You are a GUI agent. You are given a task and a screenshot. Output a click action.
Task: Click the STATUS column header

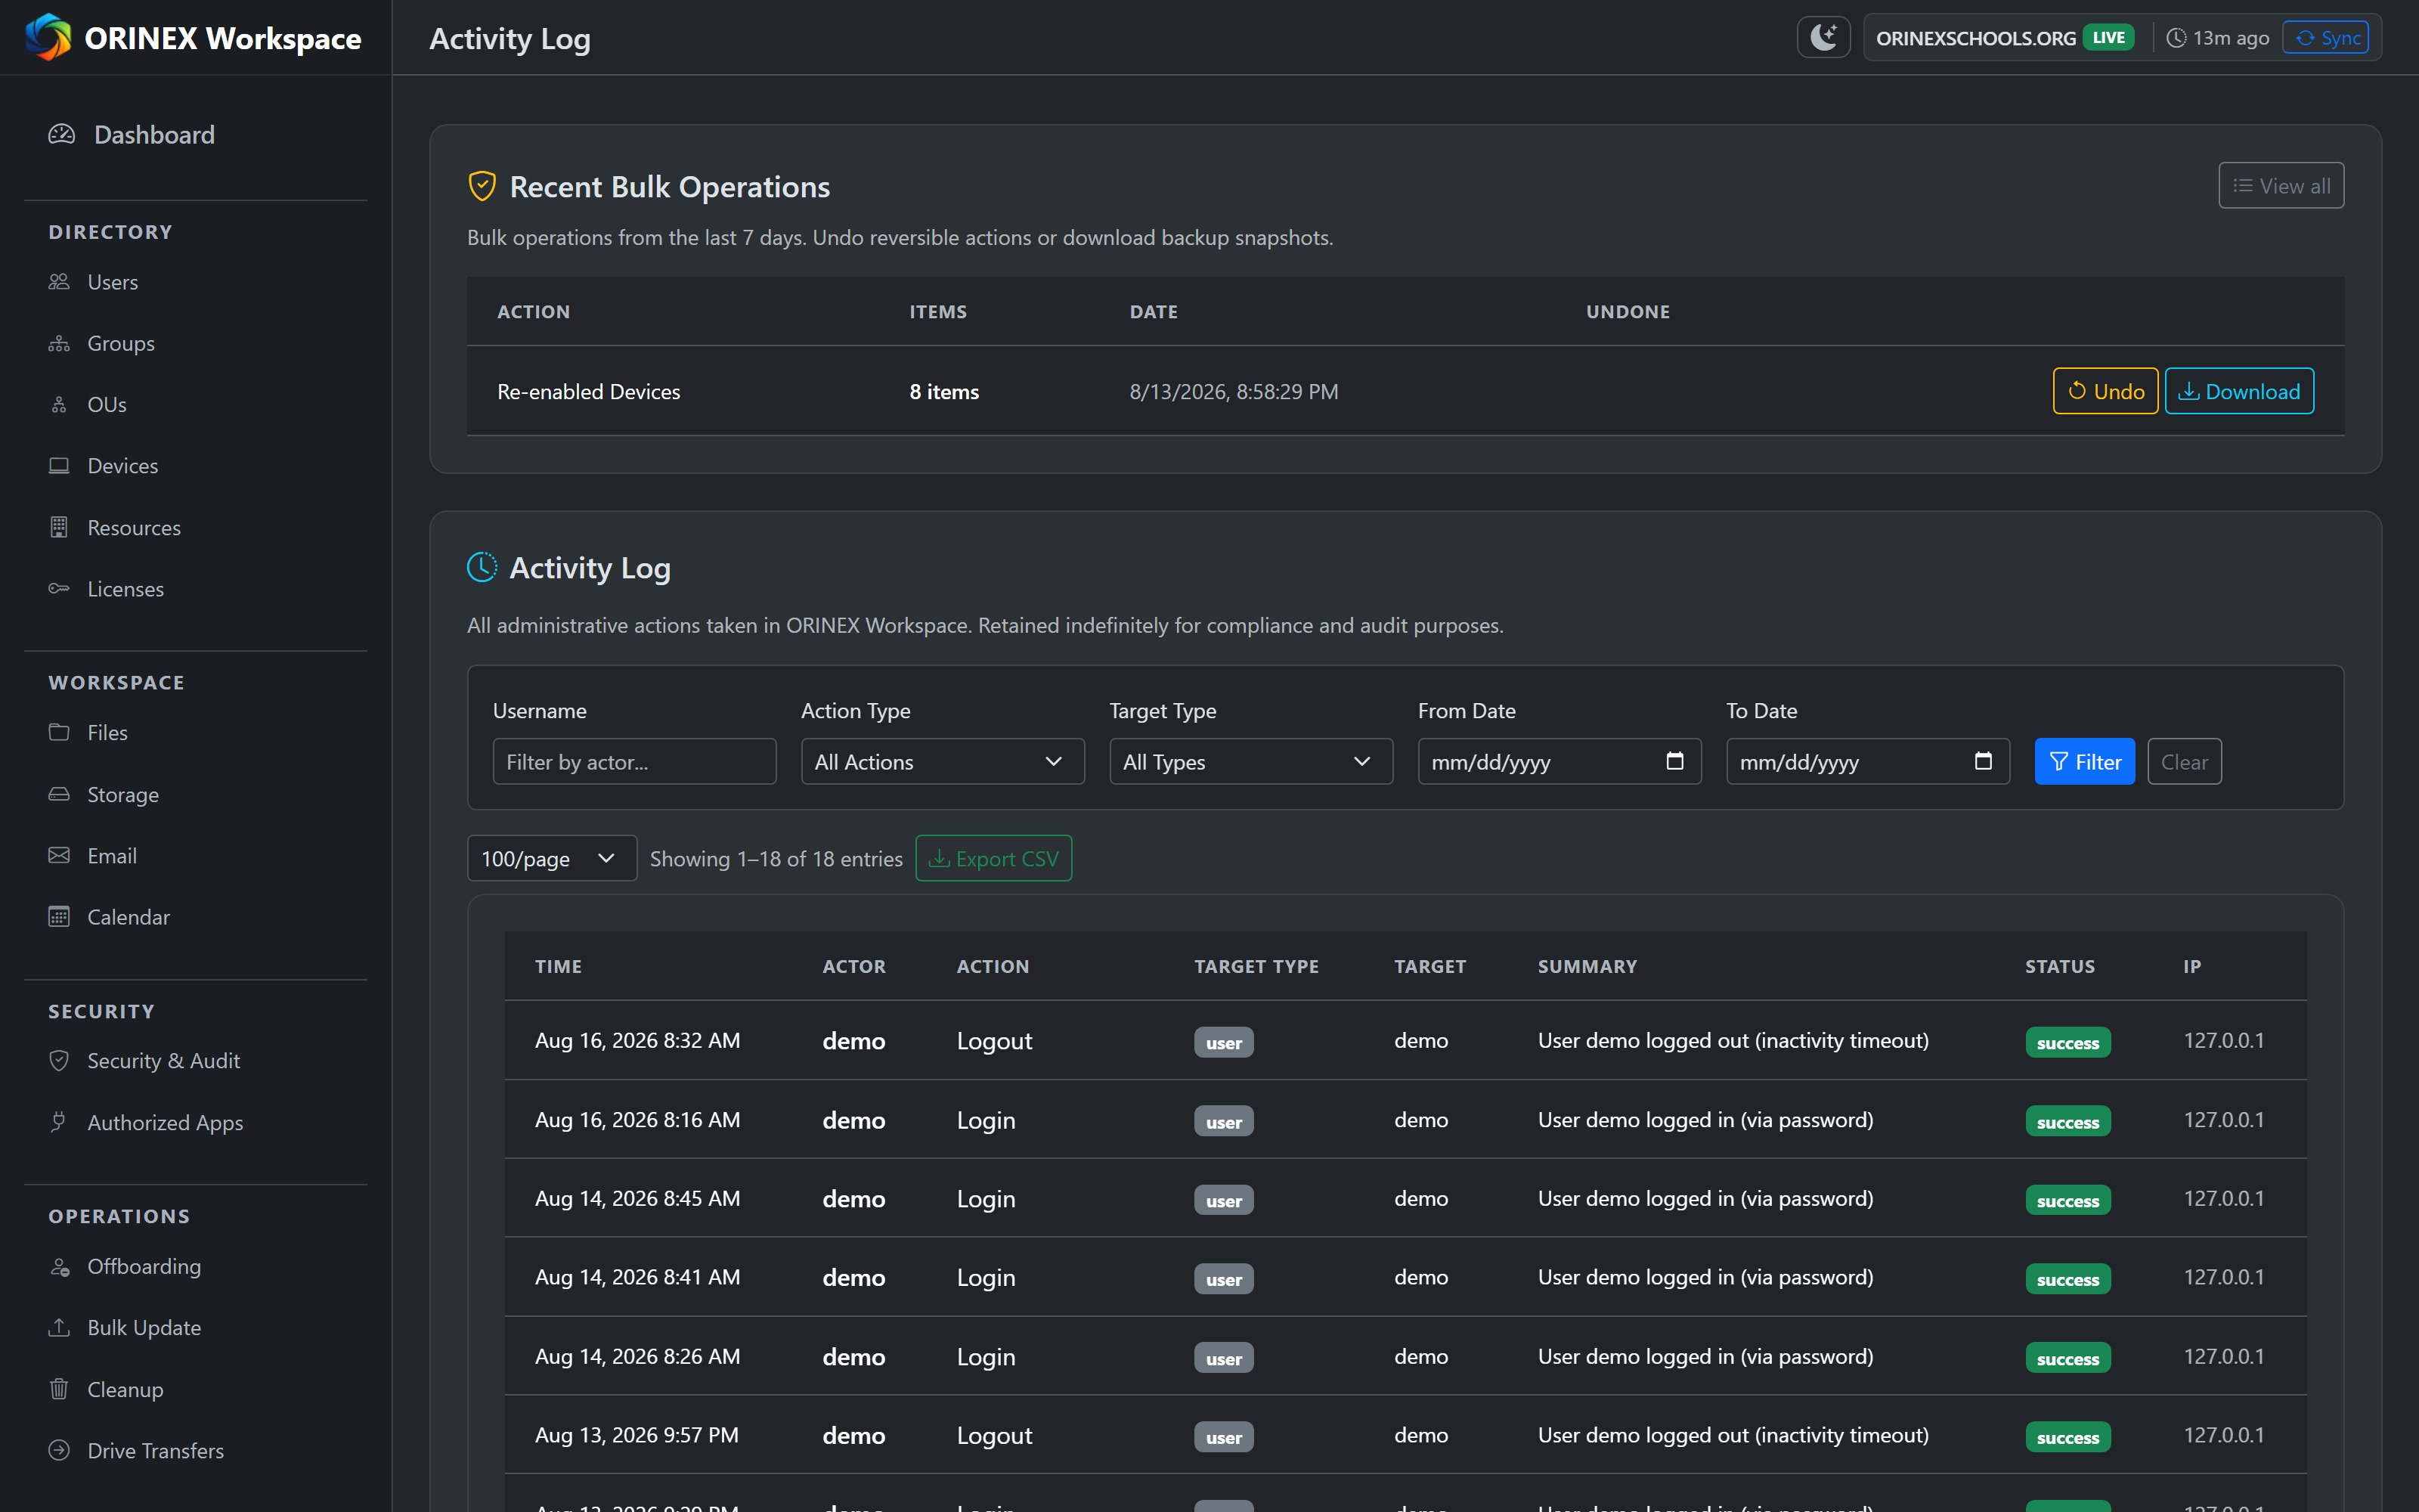tap(2060, 966)
